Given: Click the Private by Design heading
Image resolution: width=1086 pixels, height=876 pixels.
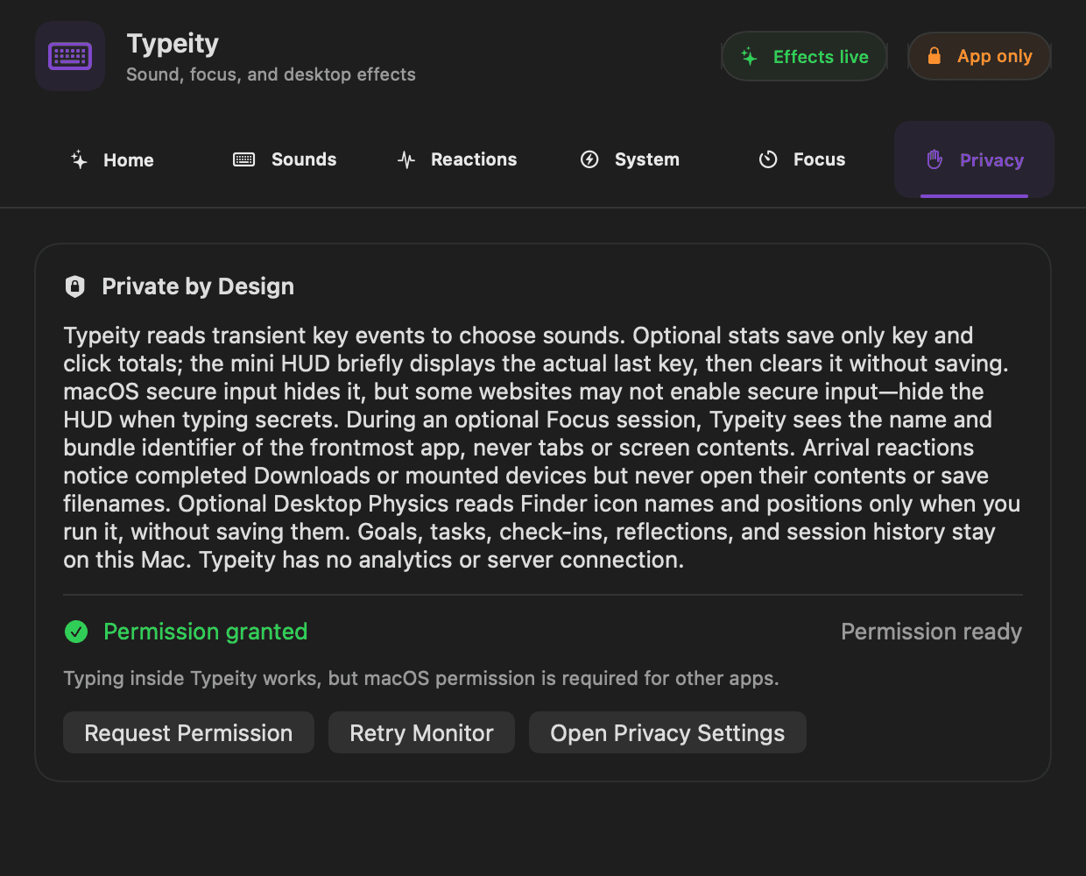Looking at the screenshot, I should (x=198, y=286).
